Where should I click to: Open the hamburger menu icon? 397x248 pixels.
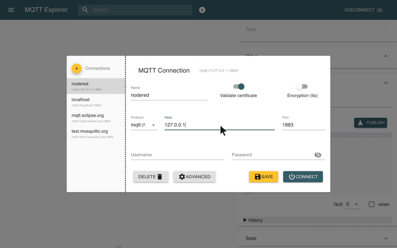(11, 10)
